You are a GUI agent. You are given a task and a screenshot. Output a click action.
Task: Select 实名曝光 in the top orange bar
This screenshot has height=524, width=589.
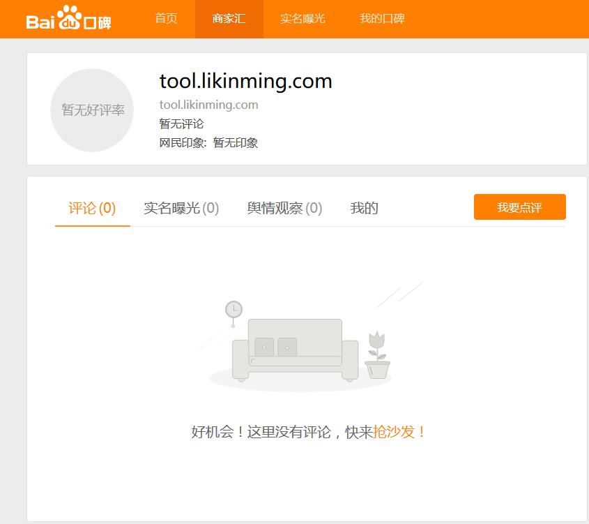point(303,19)
